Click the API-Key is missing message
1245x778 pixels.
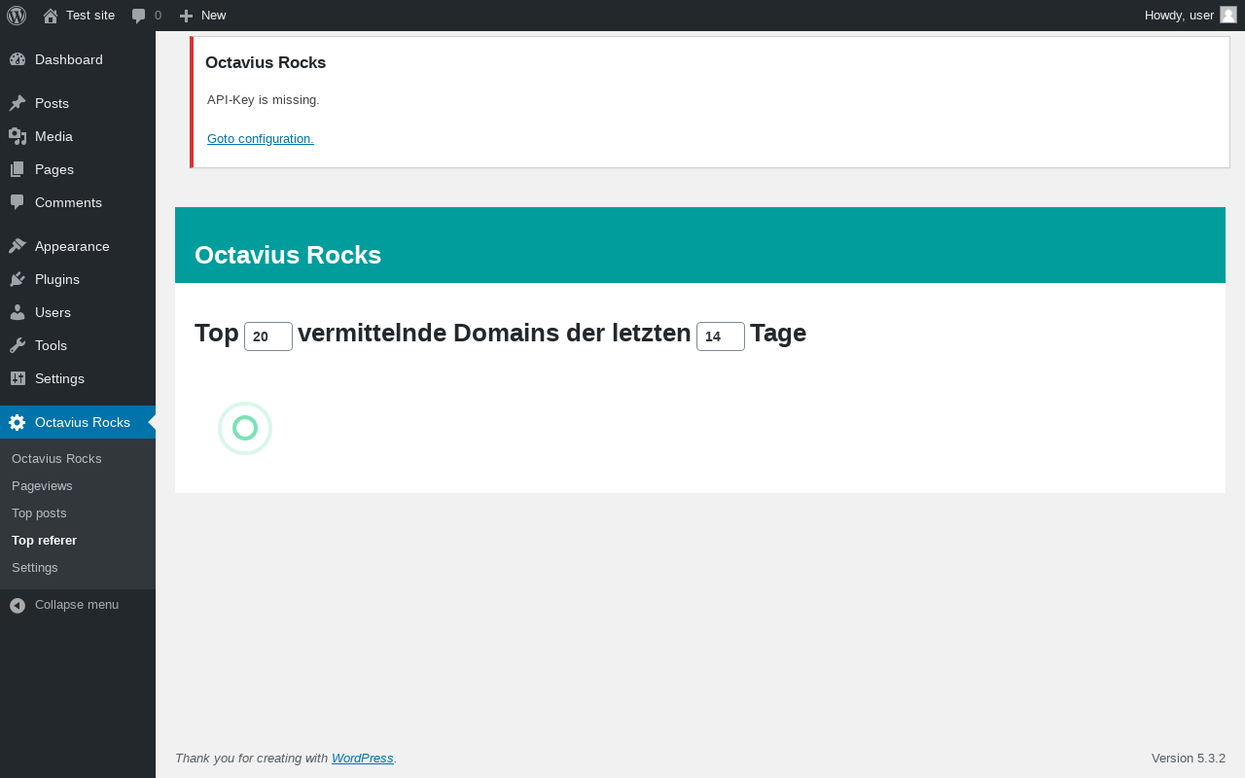[x=264, y=100]
